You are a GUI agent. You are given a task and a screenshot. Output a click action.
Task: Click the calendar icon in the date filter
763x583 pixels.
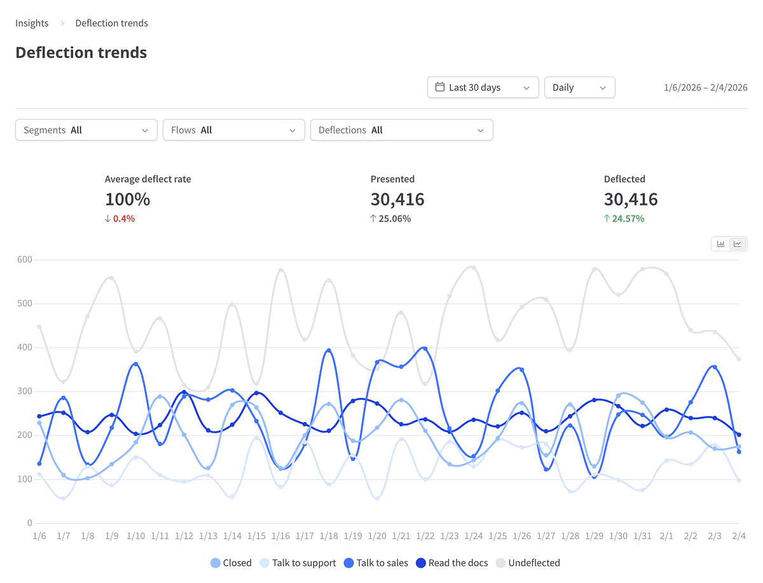439,87
